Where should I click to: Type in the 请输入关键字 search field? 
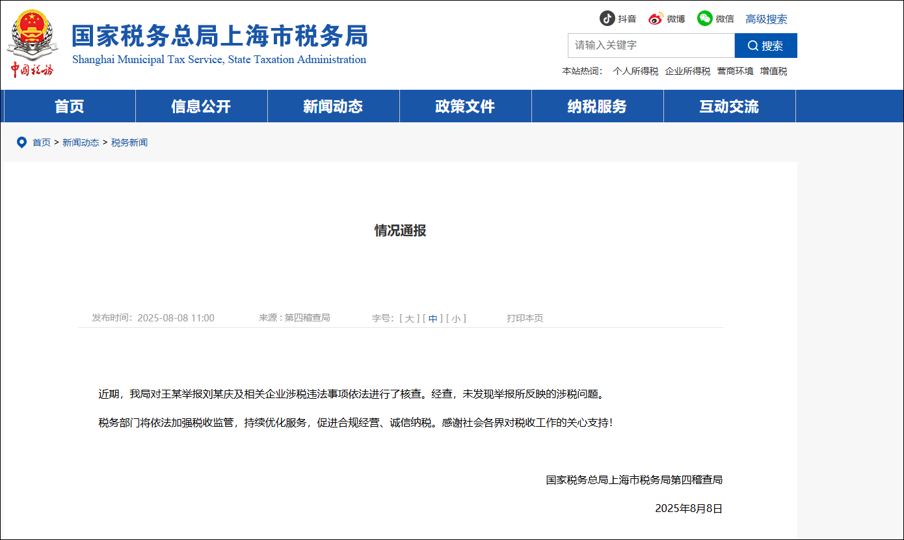650,46
